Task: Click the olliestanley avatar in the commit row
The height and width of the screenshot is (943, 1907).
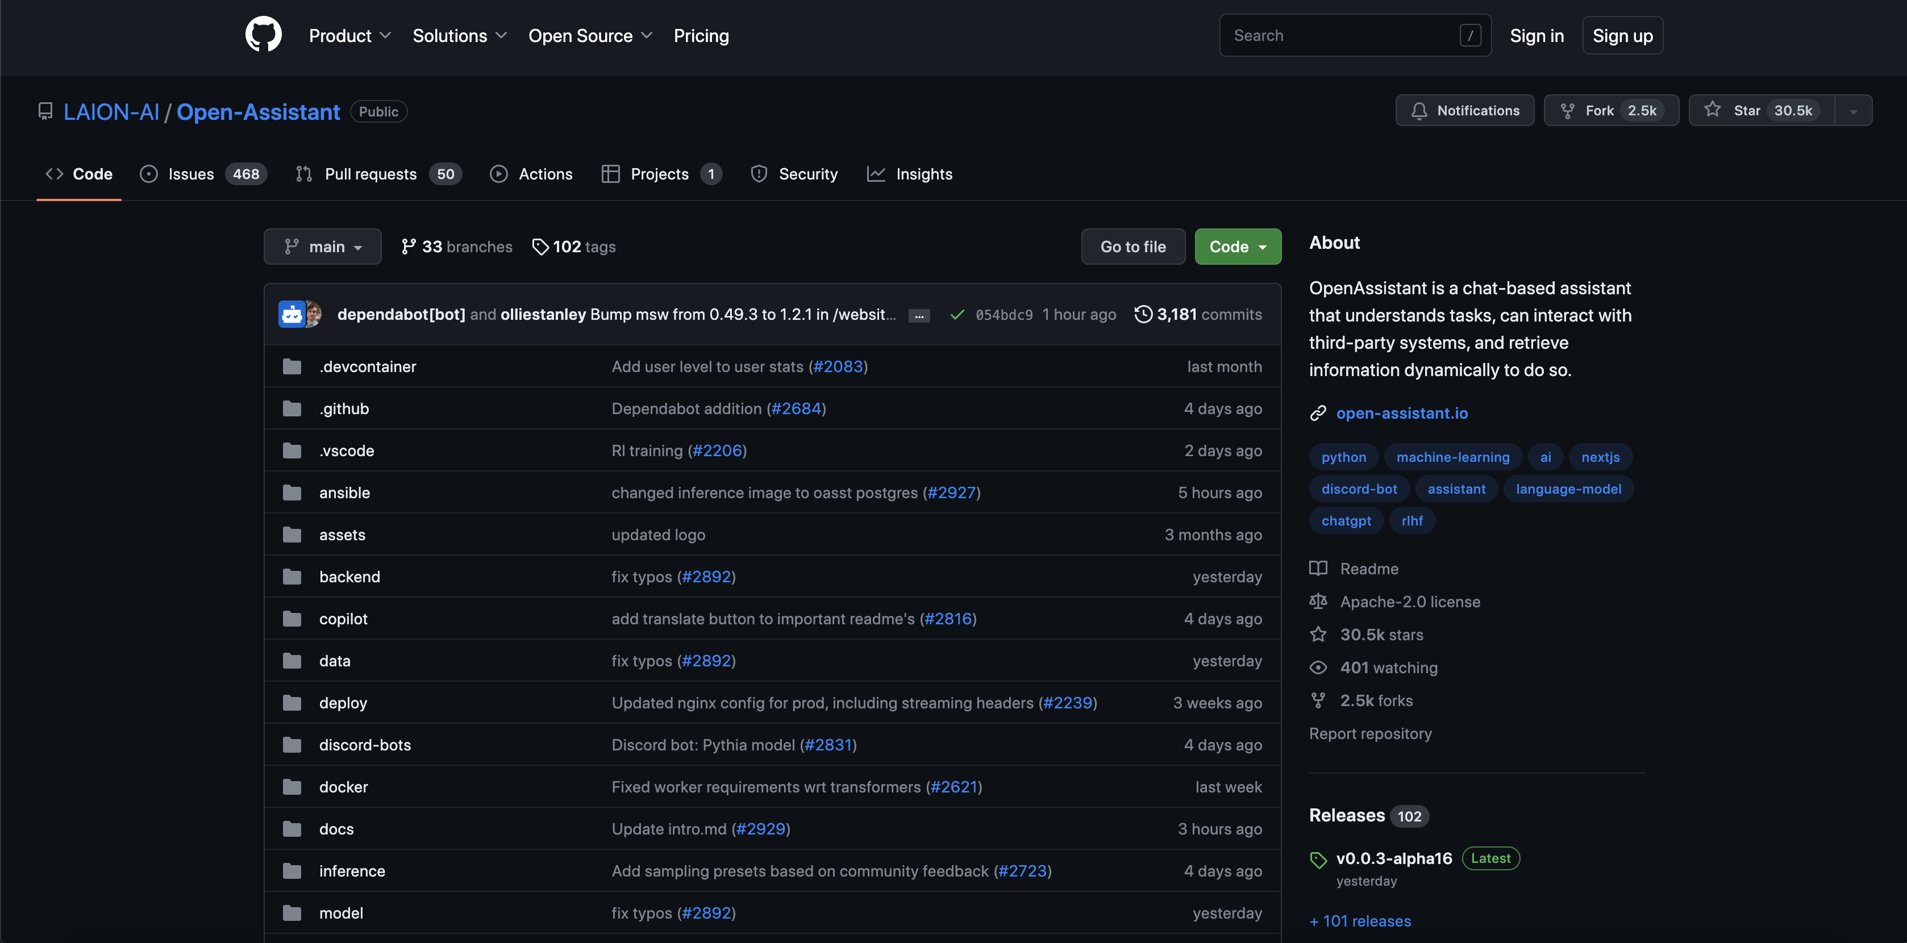Action: point(313,314)
